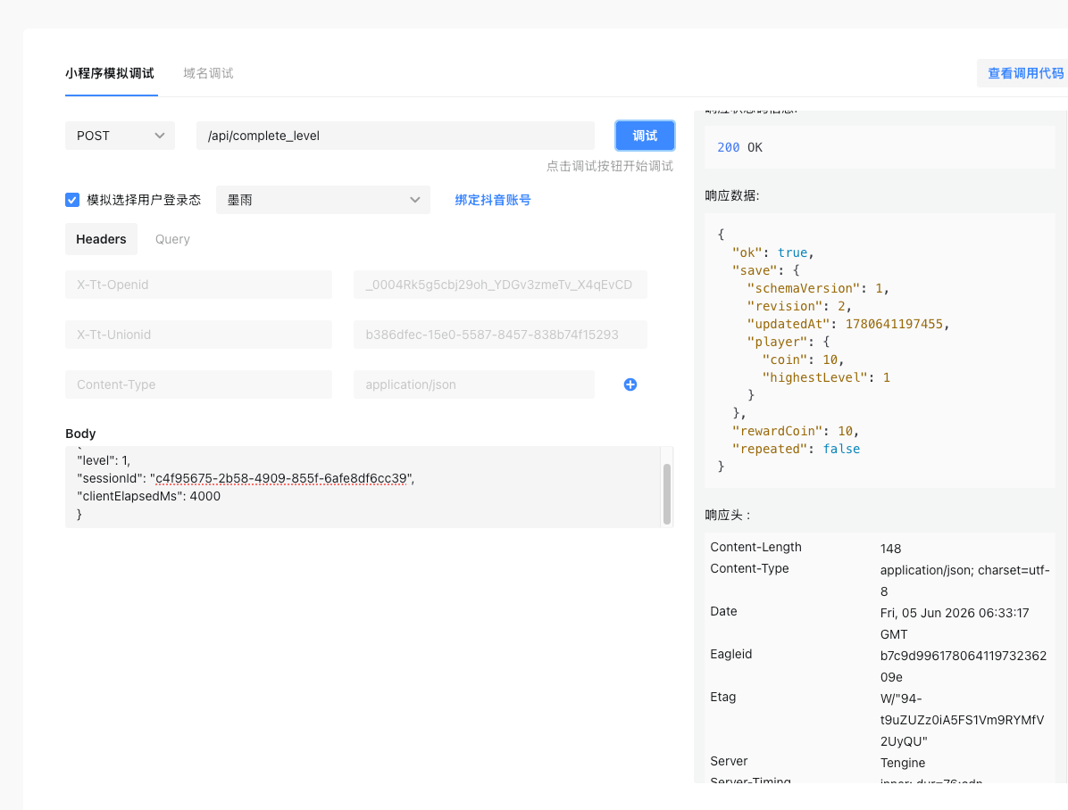Viewport: 1068px width, 810px height.
Task: Click the Content-Length value 148
Action: [x=890, y=549]
